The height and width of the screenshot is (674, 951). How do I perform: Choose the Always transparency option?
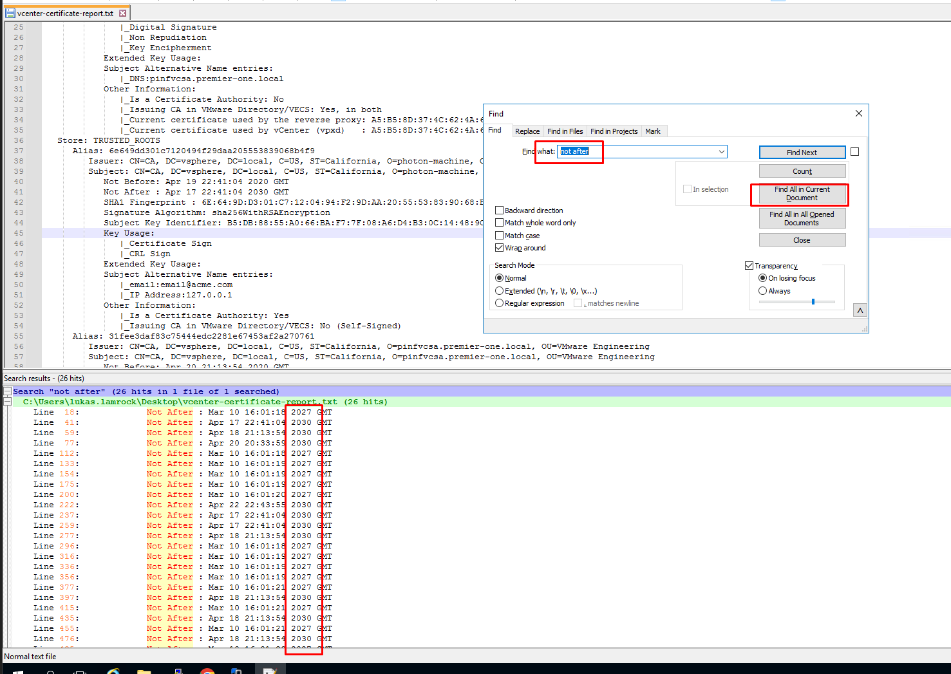coord(762,291)
